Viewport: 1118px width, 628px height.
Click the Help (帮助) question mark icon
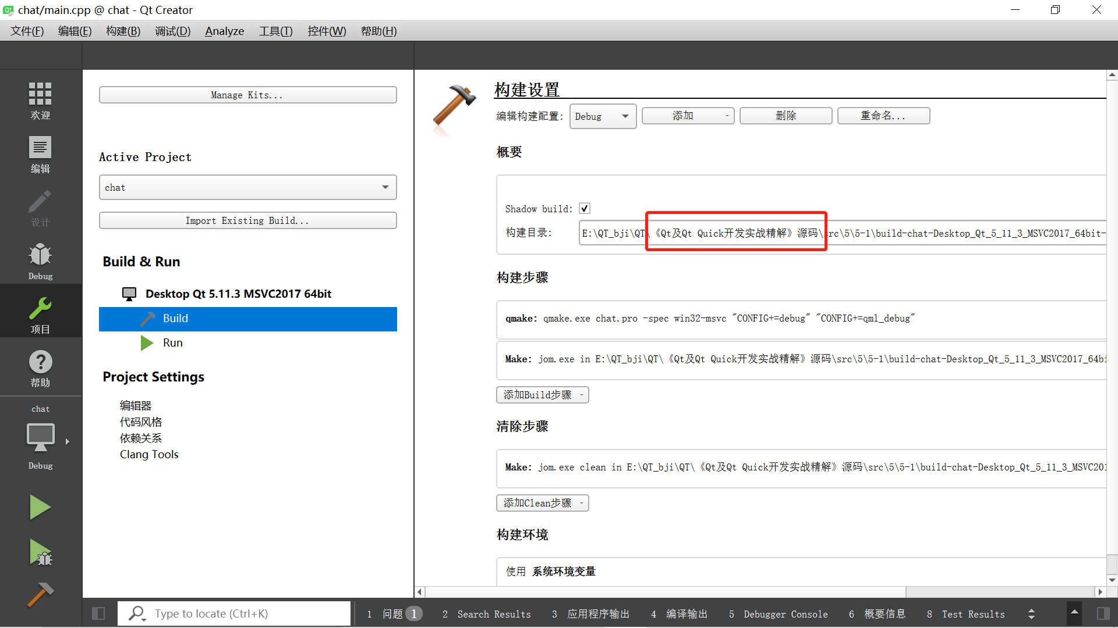[x=40, y=368]
